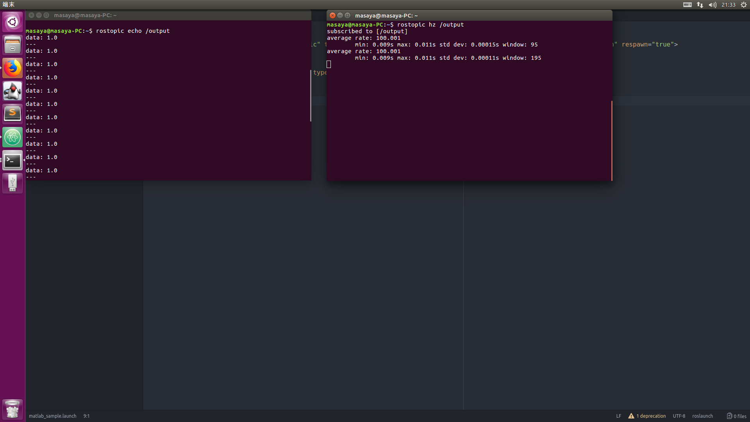750x422 pixels.
Task: Click the roslaunch grammar selector
Action: pyautogui.click(x=702, y=416)
